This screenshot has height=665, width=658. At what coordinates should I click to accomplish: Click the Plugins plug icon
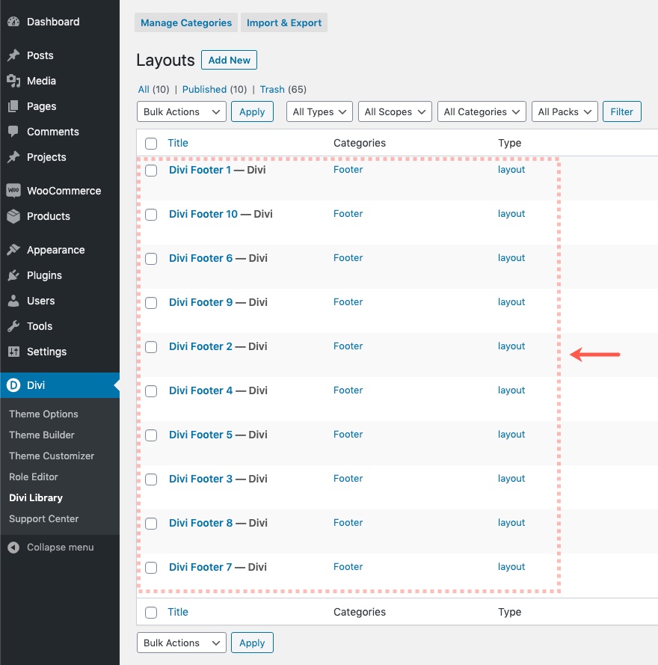pos(13,275)
